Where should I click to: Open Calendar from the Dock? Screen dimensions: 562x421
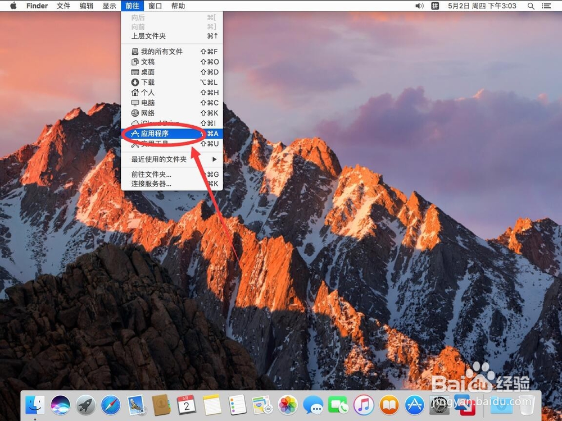click(187, 404)
